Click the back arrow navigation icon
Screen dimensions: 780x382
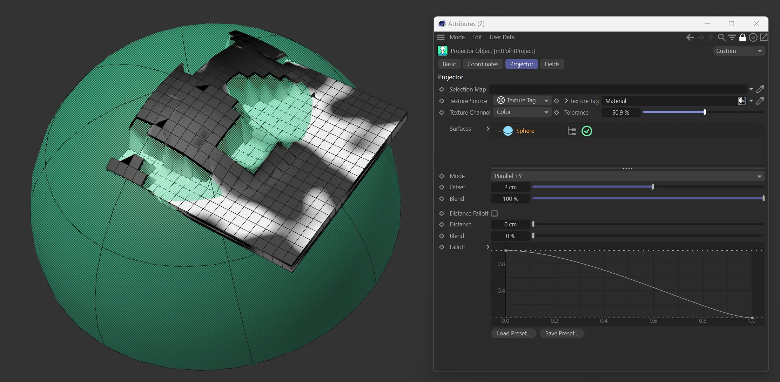[690, 37]
